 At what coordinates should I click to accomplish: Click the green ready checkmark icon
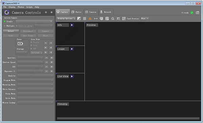(192, 13)
